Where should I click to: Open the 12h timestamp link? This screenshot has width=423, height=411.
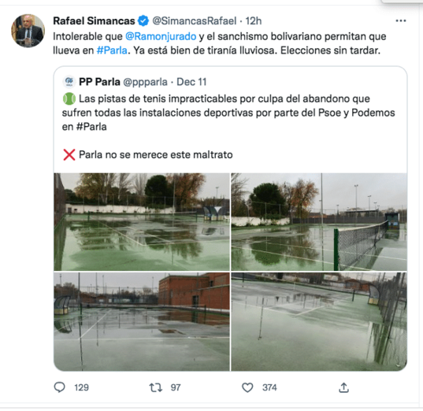(254, 20)
